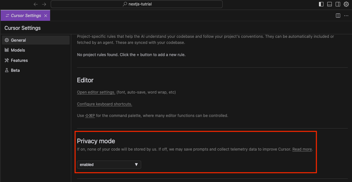Click the Models chart icon

click(7, 50)
